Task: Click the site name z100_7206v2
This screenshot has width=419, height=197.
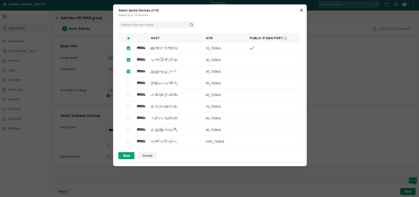Action: click(x=215, y=142)
